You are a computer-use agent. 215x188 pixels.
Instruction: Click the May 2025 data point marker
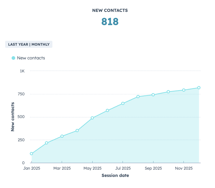click(92, 118)
